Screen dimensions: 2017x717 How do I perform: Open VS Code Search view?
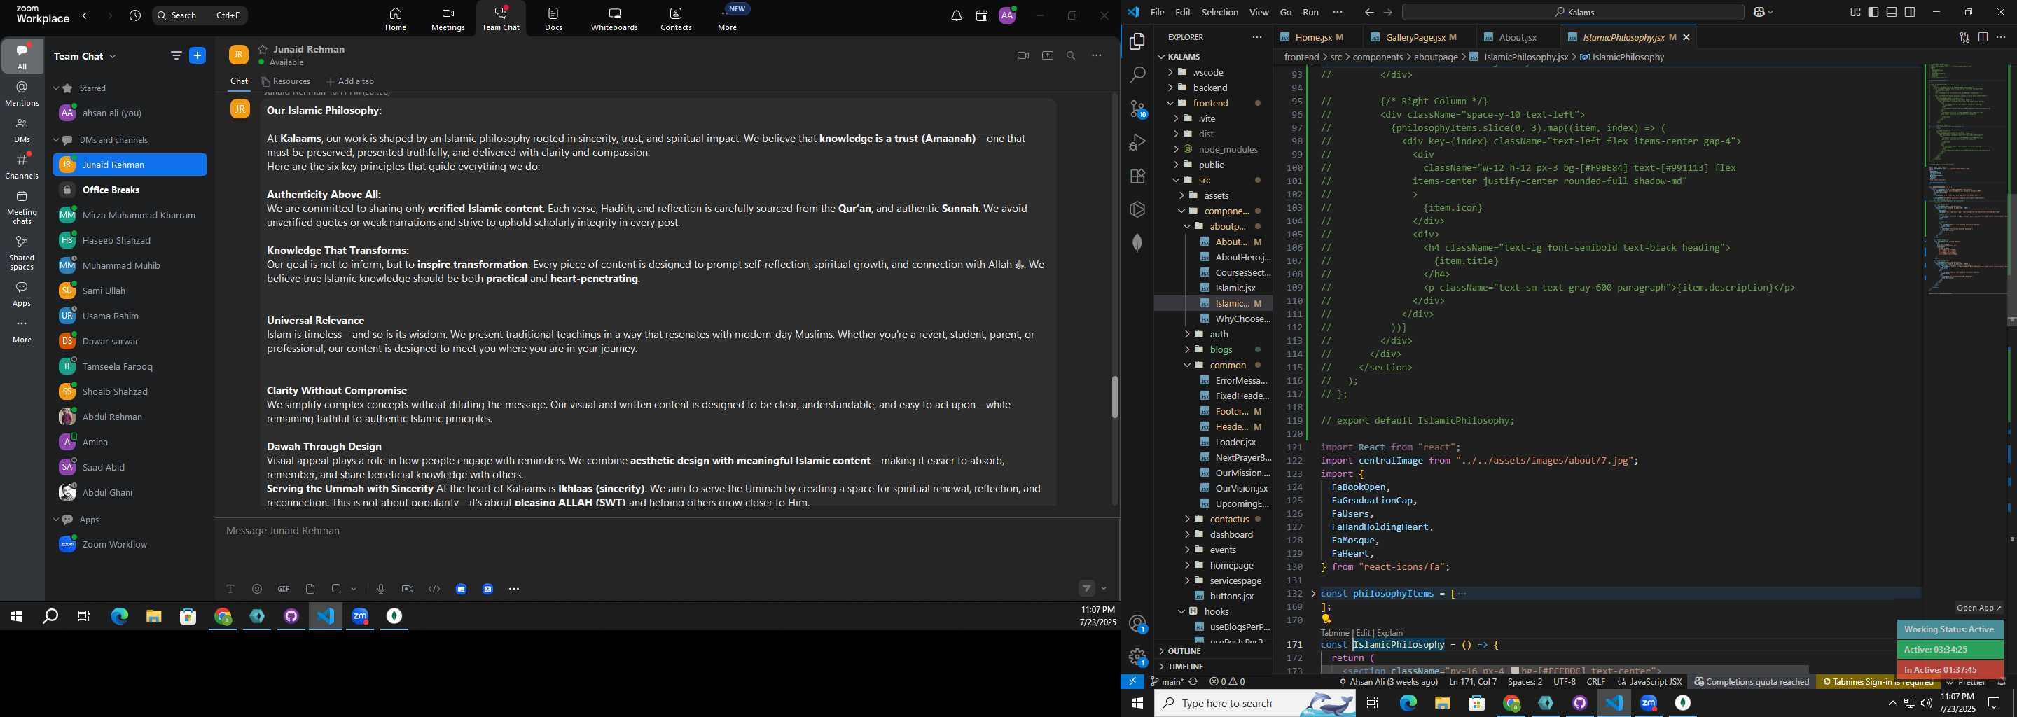[x=1137, y=75]
